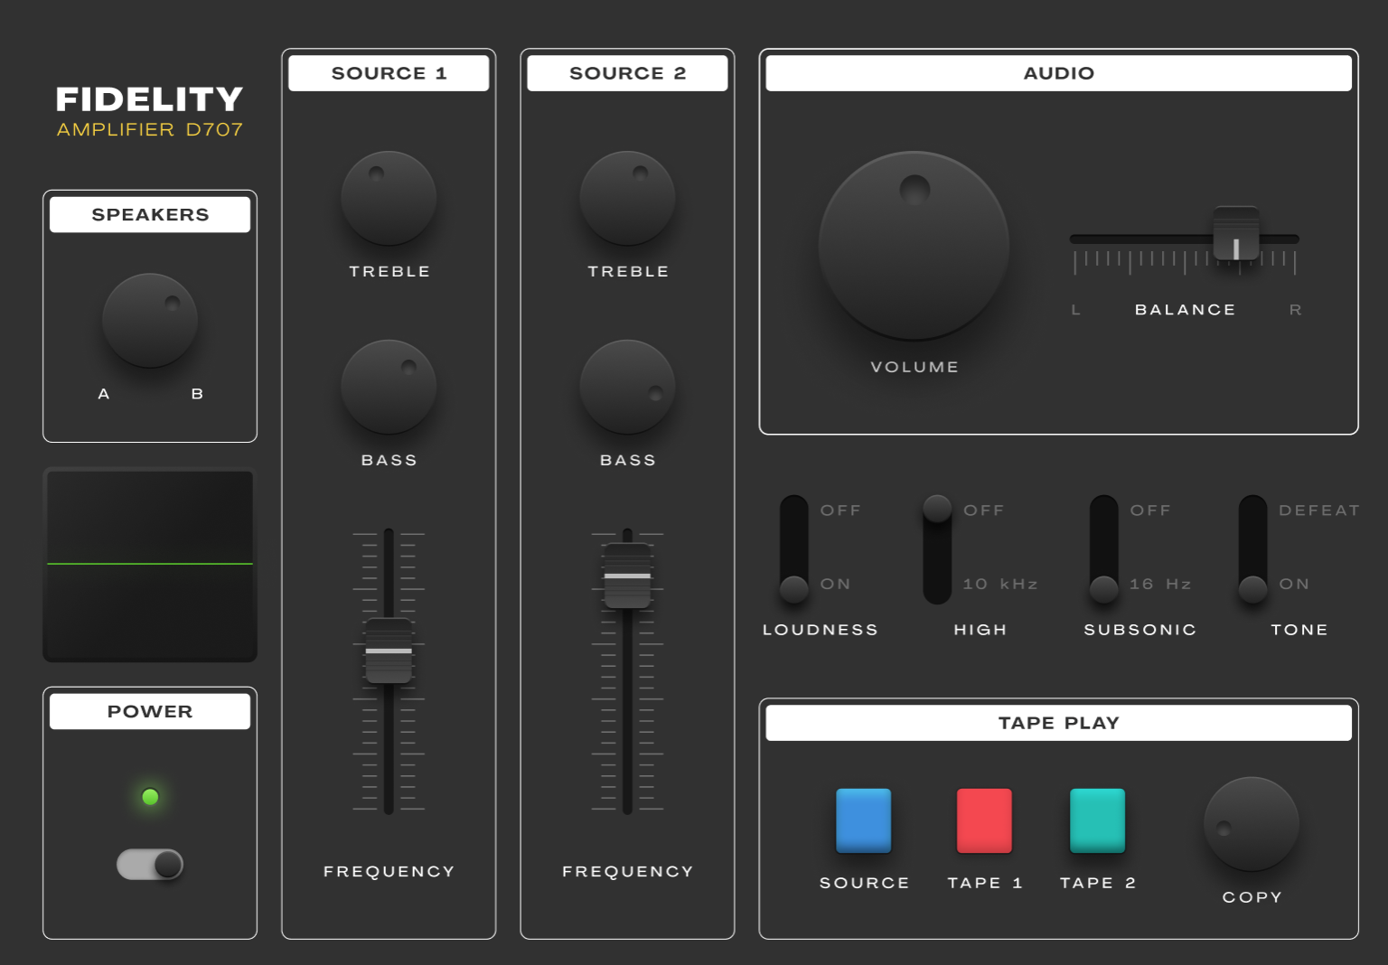
Task: Click the Fidelity logo text
Action: click(150, 99)
